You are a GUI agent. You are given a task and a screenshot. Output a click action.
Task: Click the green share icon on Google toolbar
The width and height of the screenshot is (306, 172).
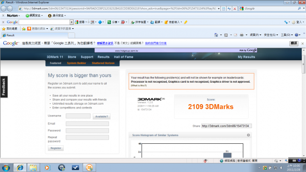click(x=109, y=22)
